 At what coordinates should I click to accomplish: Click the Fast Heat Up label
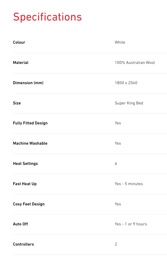pyautogui.click(x=25, y=184)
